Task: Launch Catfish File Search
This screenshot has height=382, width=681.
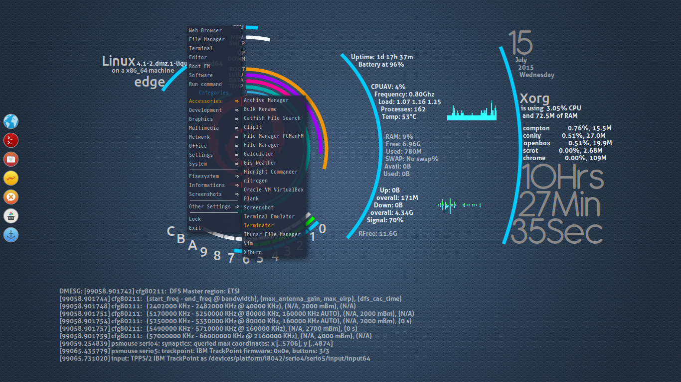Action: click(274, 118)
